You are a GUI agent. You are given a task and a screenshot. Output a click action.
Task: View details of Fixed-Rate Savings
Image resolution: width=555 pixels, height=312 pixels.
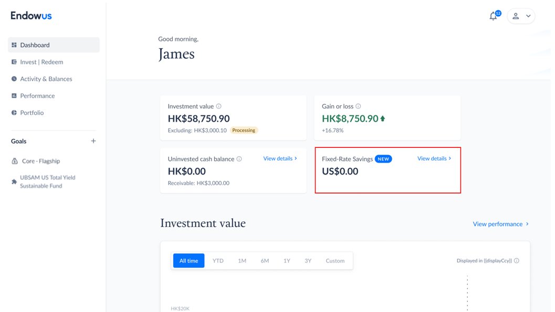pyautogui.click(x=434, y=158)
